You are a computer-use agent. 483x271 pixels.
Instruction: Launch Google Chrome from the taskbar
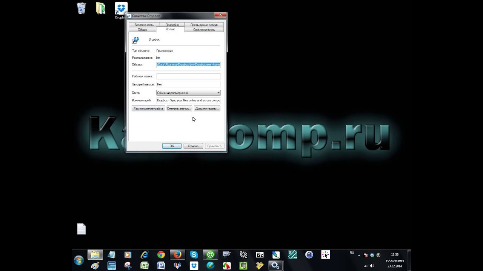[161, 255]
